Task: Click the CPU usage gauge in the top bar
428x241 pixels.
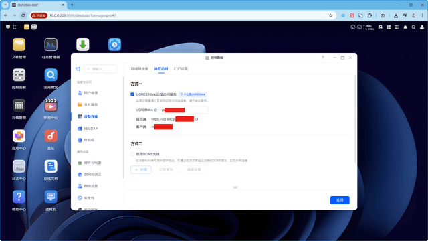Action: (x=353, y=27)
